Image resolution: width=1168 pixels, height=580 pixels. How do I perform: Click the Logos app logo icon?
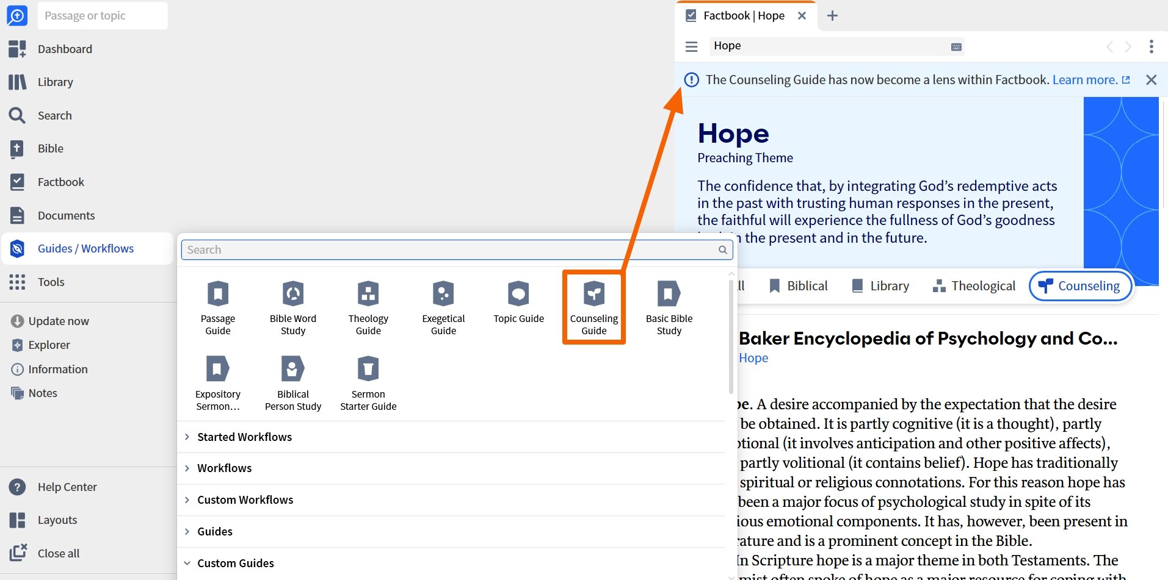[16, 15]
